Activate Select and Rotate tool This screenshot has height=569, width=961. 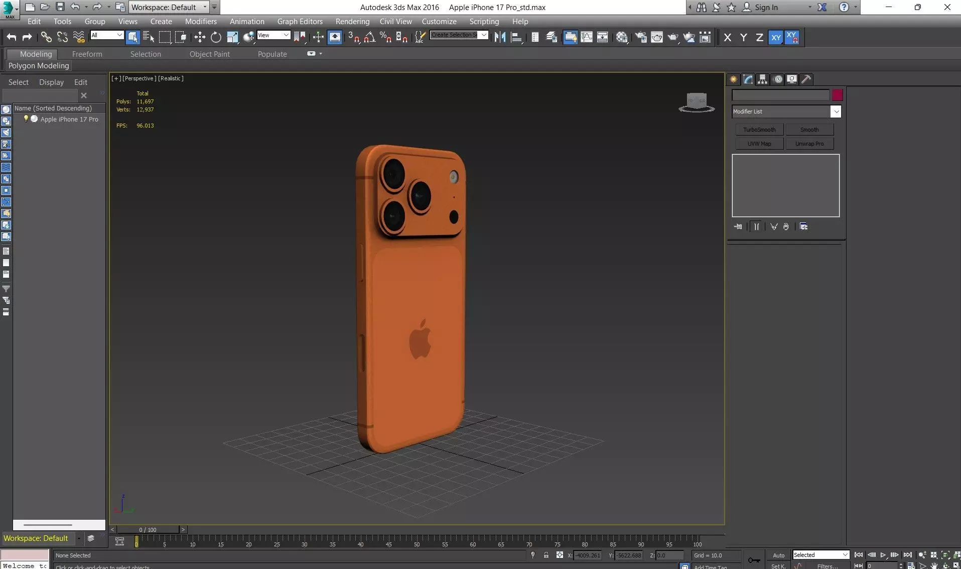(216, 37)
